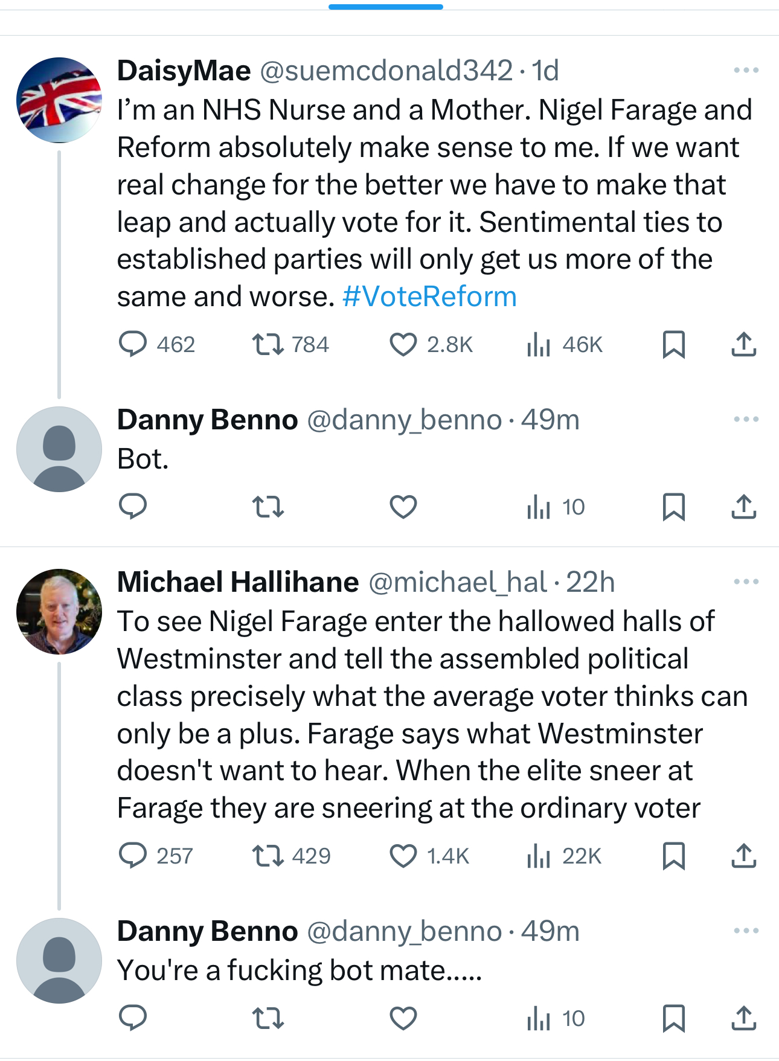Retweet Michael Hallihane's post with 429 retweets
This screenshot has height=1061, width=779.
pyautogui.click(x=268, y=856)
